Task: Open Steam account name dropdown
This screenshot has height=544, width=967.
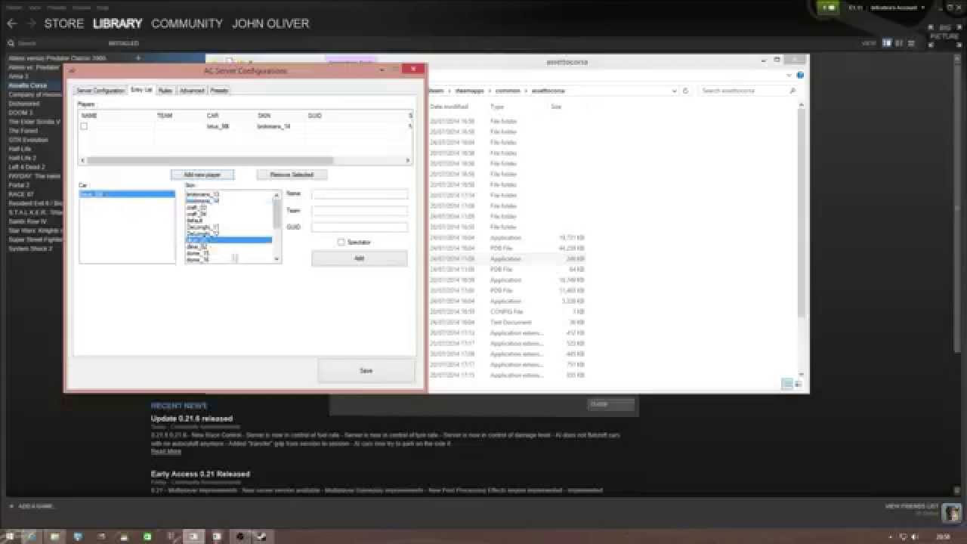Action: pyautogui.click(x=897, y=8)
